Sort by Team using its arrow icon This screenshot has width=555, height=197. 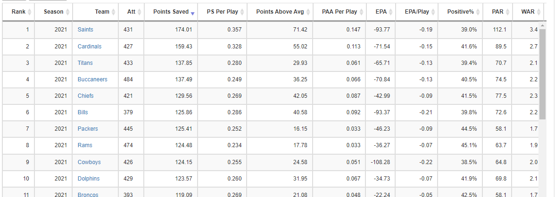point(113,12)
